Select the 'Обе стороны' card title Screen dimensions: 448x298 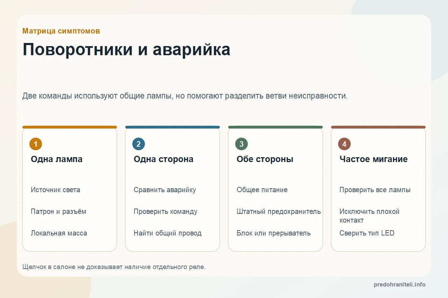click(x=265, y=159)
